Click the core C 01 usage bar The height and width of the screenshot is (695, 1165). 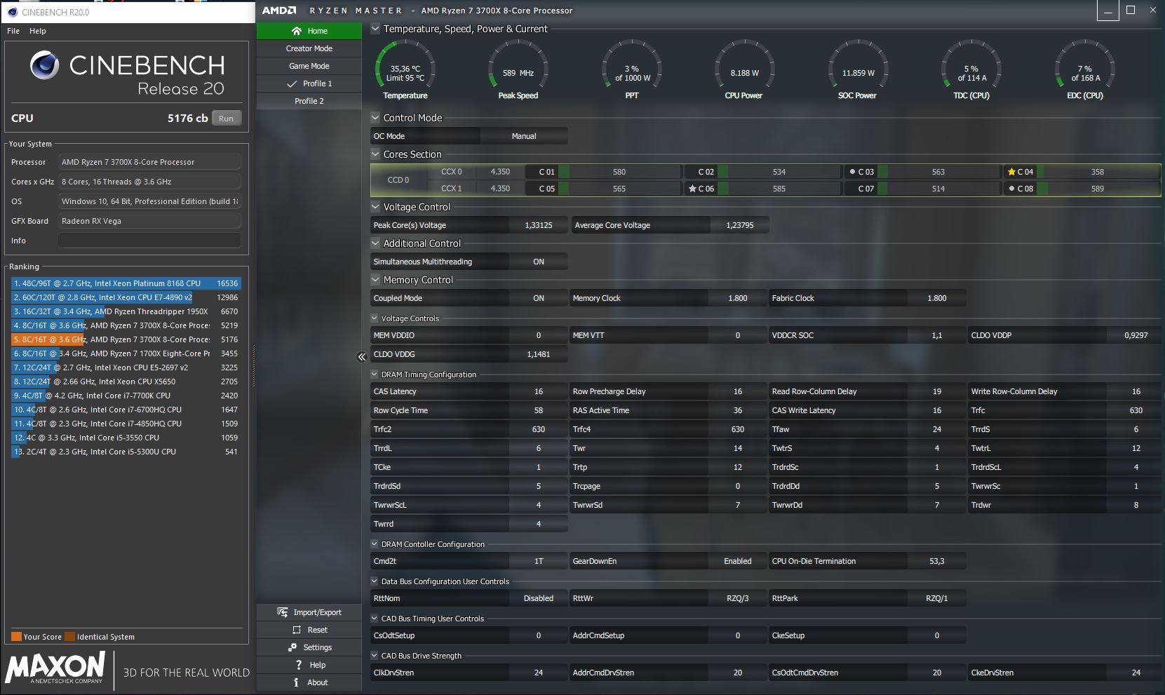click(x=619, y=172)
